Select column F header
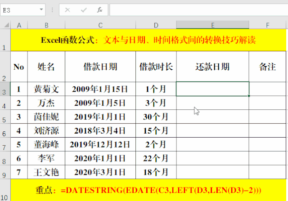 click(267, 25)
